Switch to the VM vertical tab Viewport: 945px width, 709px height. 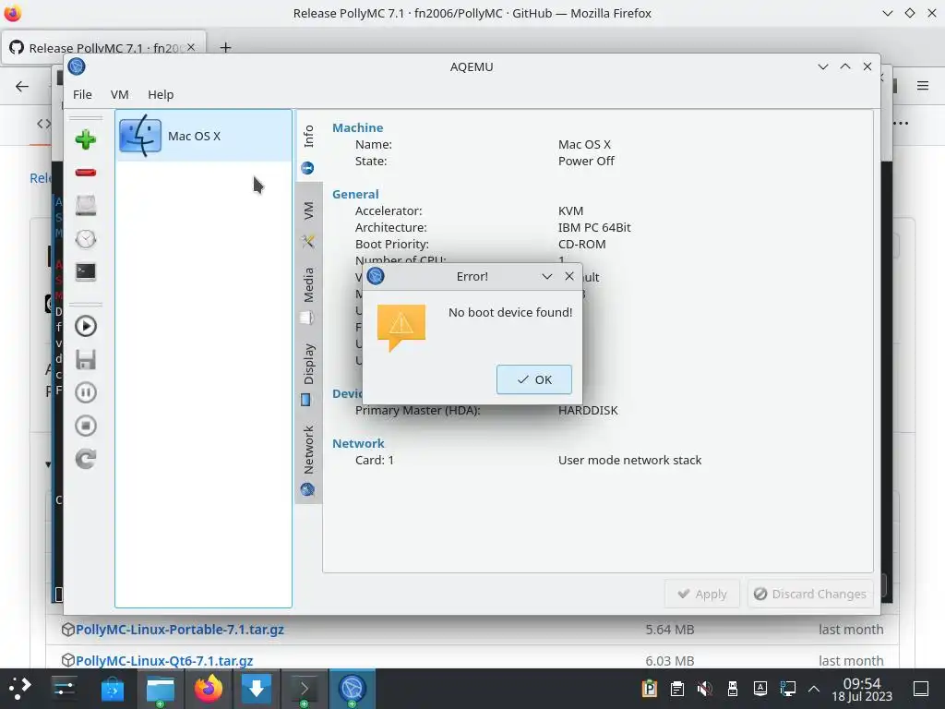click(x=308, y=223)
